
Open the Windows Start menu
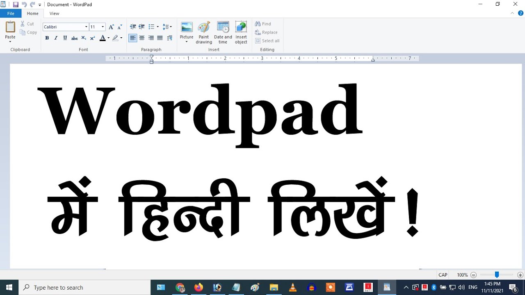(9, 288)
